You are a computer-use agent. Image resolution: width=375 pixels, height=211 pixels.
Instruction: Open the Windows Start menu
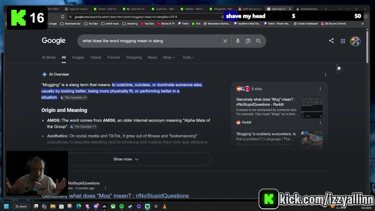(x=6, y=206)
